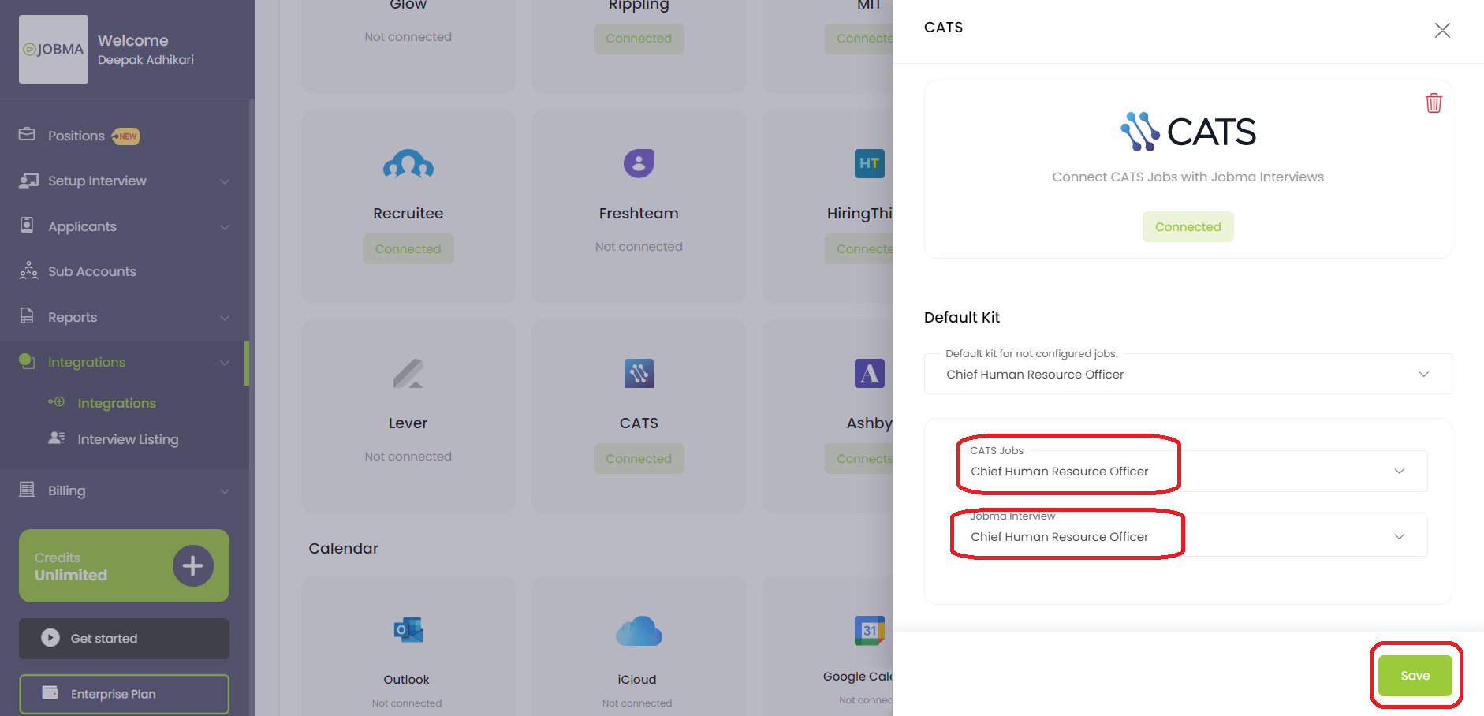Click the Outlook calendar icon
Screen dimensions: 1484x716
pyautogui.click(x=408, y=630)
